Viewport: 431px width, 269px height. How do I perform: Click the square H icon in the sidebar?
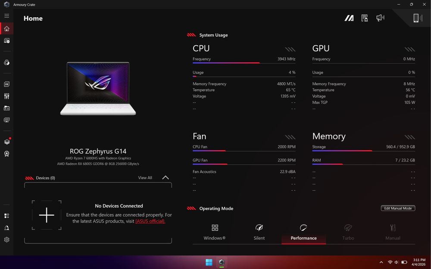pos(7,84)
